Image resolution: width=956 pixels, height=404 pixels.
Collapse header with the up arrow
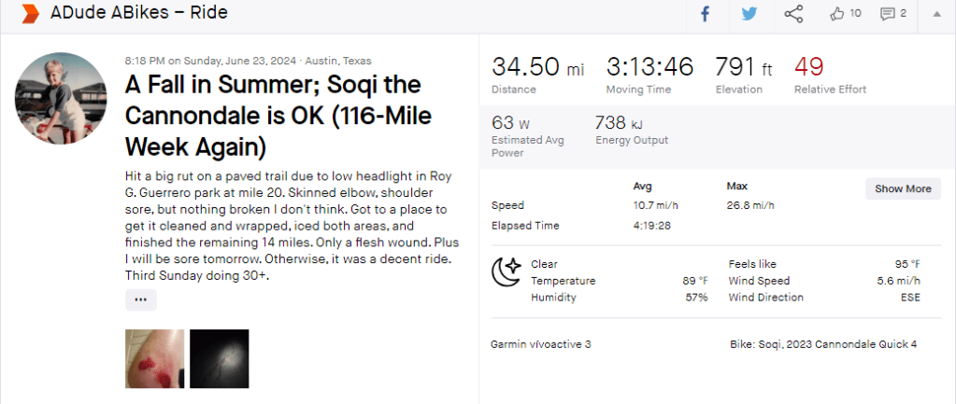click(936, 14)
